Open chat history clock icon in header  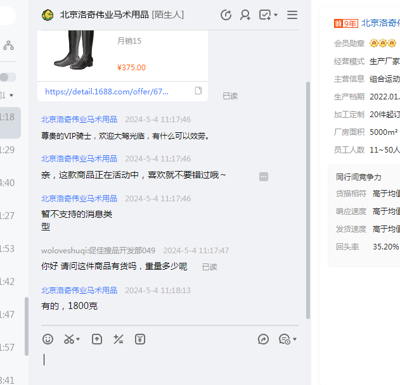[x=226, y=15]
